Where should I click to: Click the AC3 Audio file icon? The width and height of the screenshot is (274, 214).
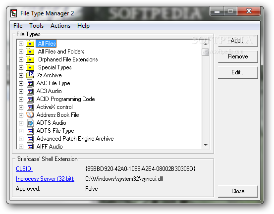30,91
